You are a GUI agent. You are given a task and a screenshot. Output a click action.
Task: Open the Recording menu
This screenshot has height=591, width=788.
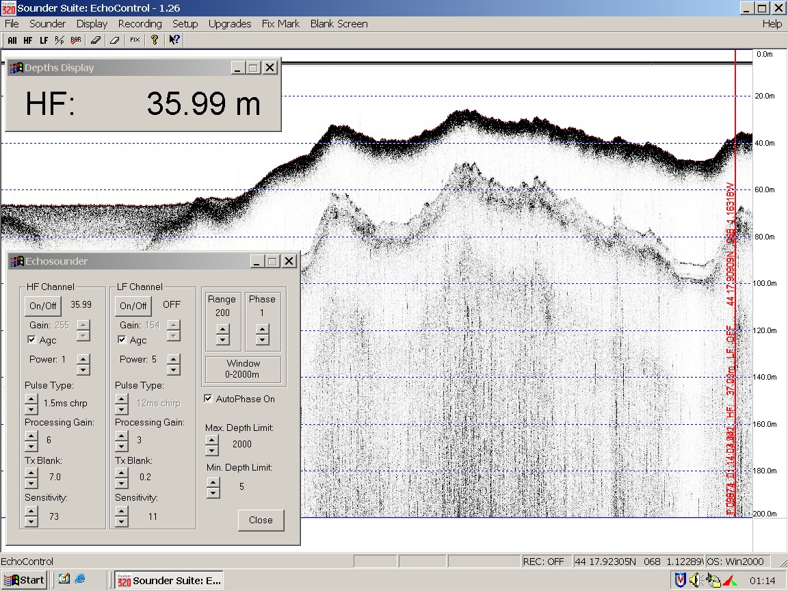tap(140, 23)
